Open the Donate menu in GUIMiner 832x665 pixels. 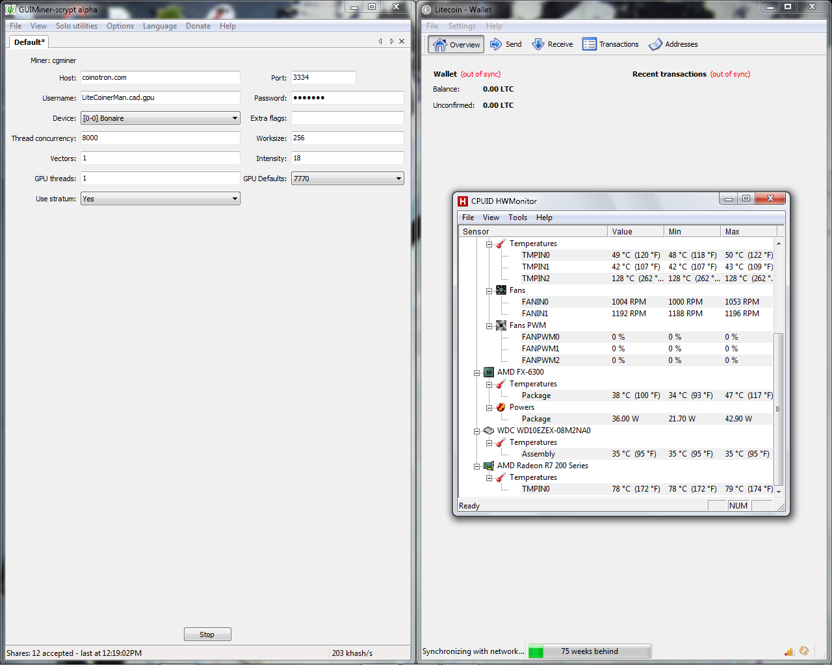198,26
